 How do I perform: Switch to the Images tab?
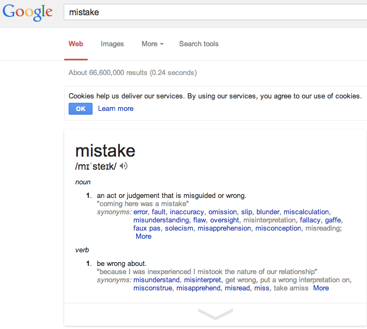point(112,44)
